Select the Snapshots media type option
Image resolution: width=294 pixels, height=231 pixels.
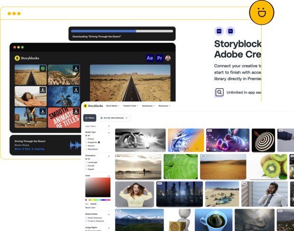[x=86, y=142]
